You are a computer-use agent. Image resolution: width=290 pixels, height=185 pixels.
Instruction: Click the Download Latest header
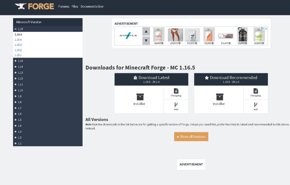tap(151, 79)
